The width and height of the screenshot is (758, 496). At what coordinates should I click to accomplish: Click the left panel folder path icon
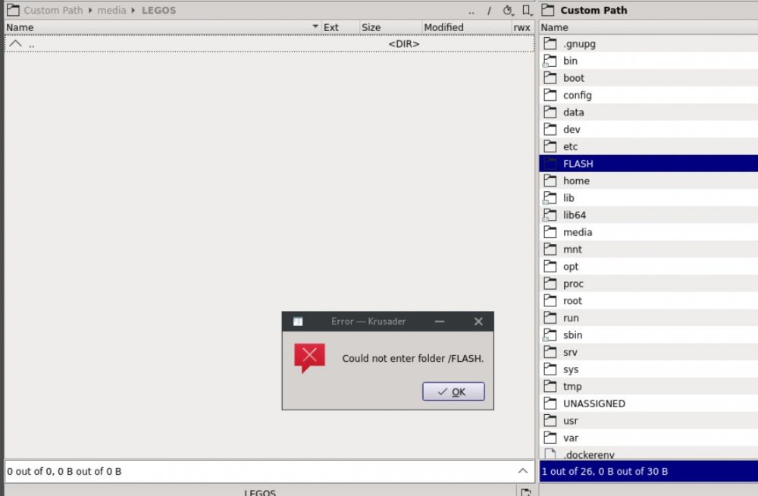click(13, 10)
